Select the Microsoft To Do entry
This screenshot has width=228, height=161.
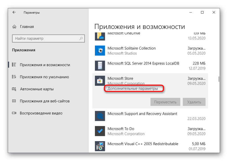pyautogui.click(x=121, y=129)
